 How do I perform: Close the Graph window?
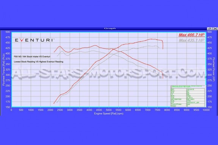(215, 29)
